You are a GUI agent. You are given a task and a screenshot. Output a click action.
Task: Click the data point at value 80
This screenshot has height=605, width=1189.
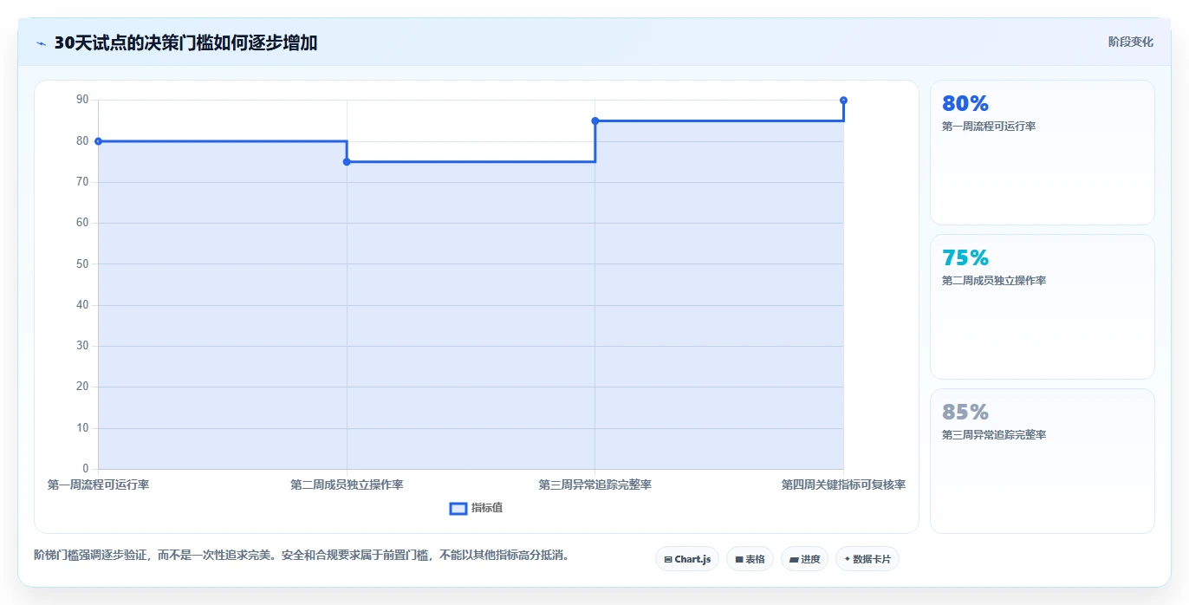click(98, 141)
